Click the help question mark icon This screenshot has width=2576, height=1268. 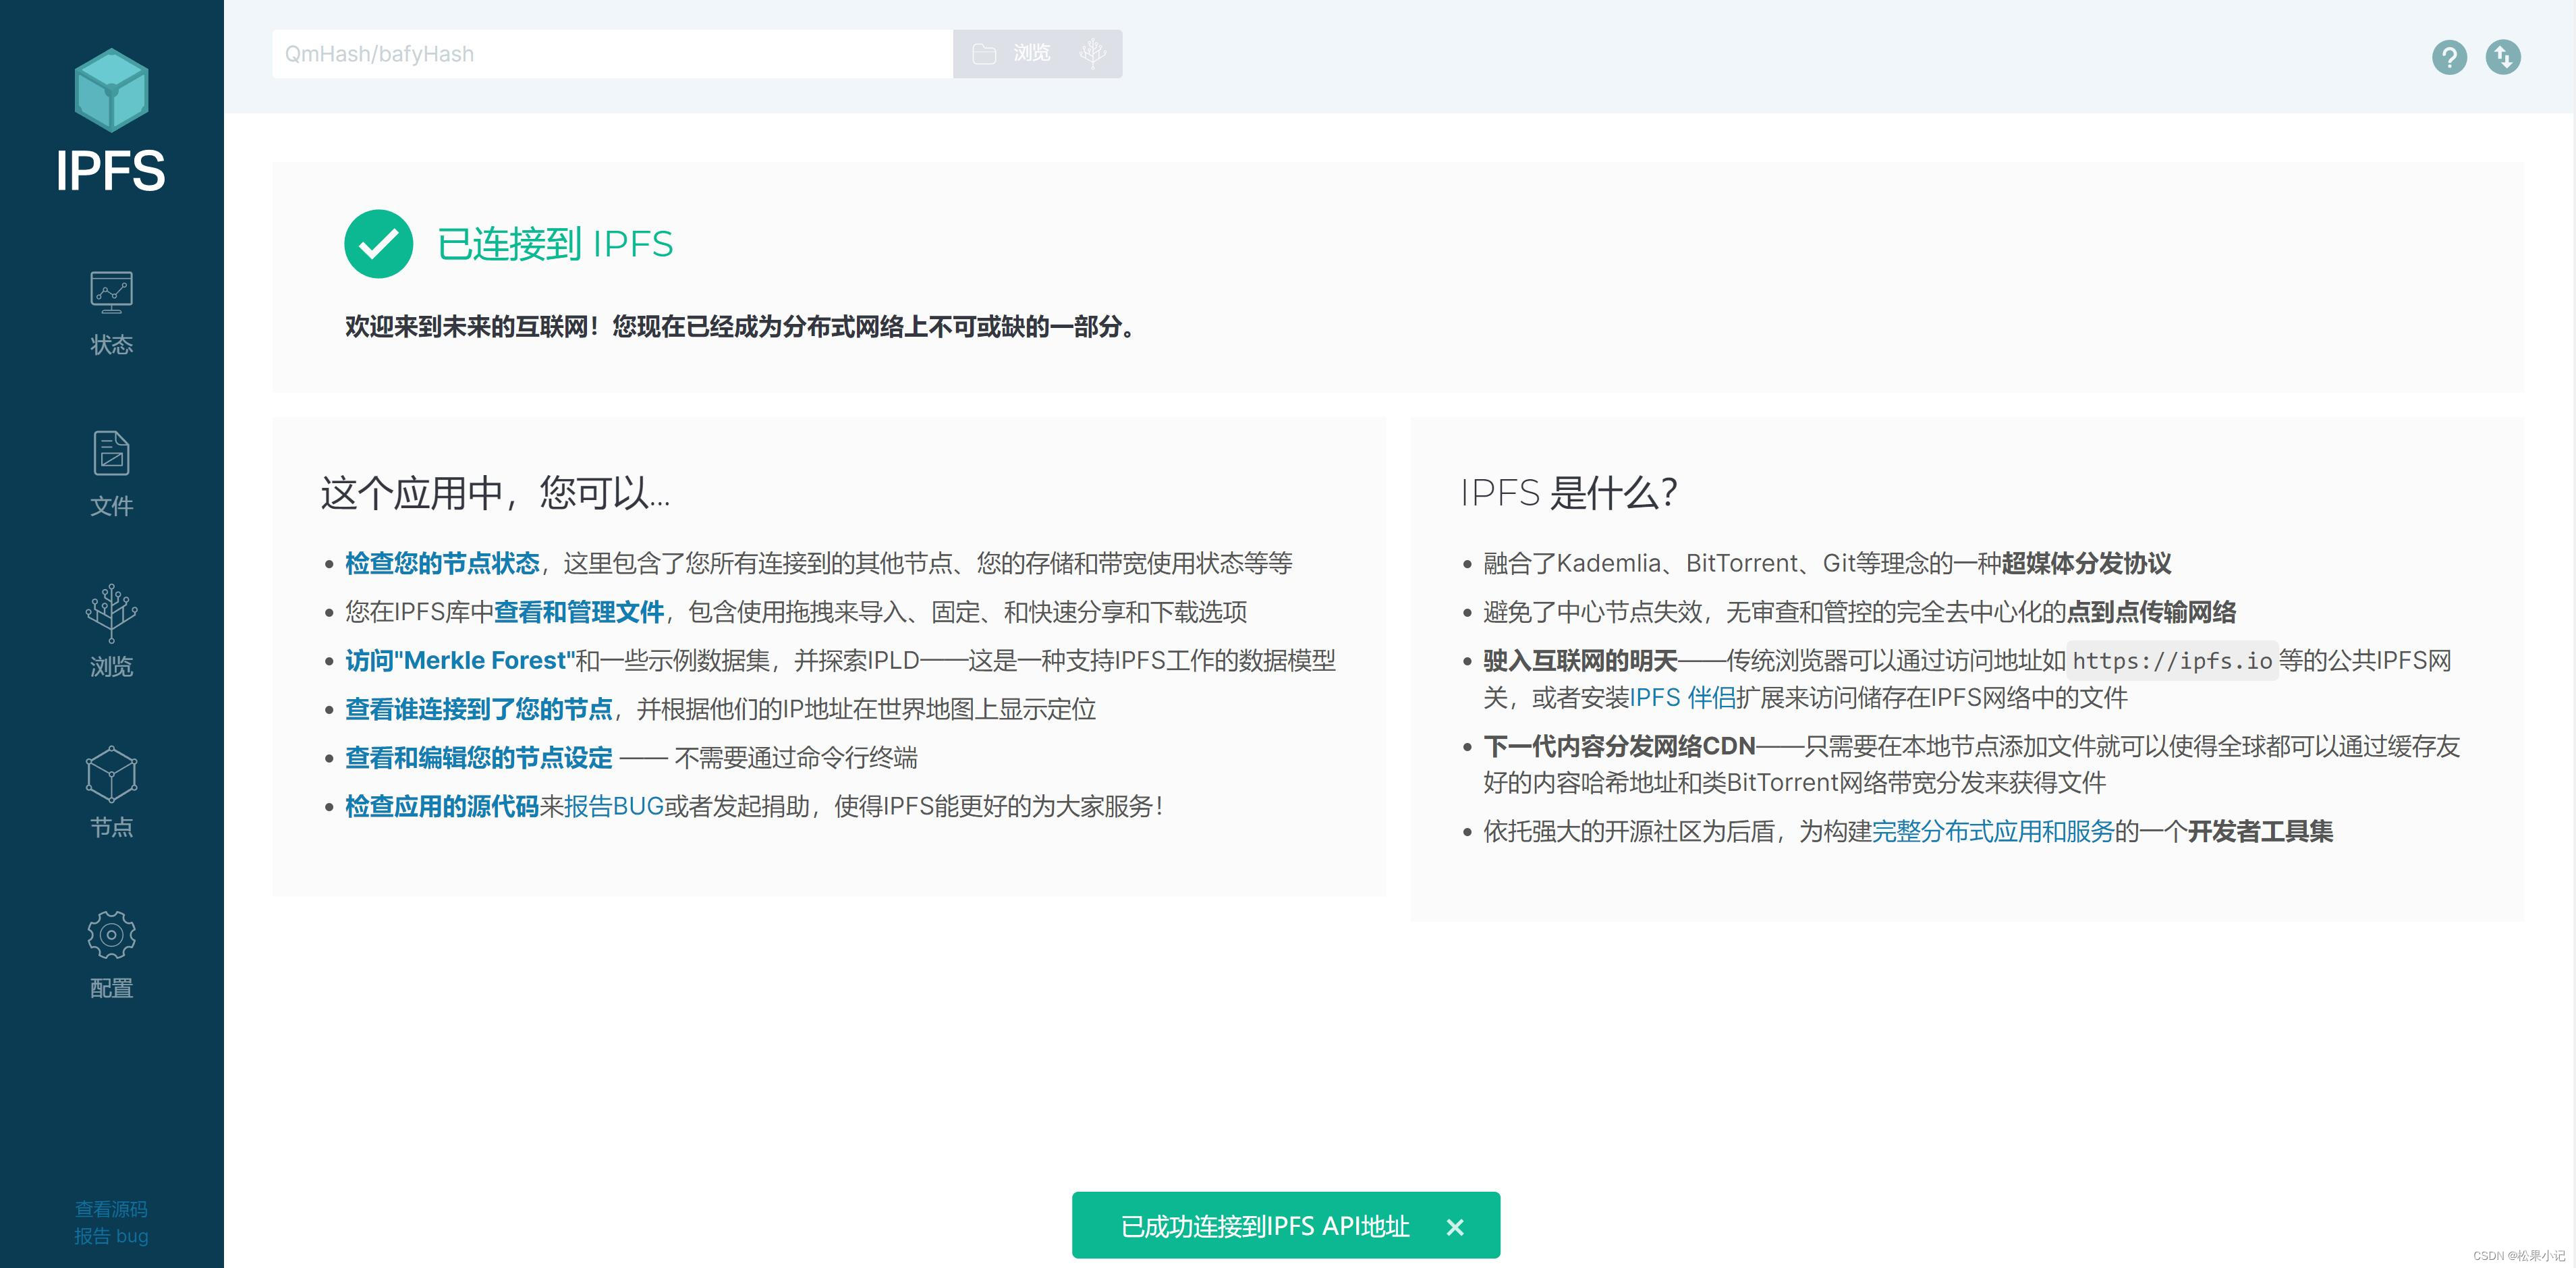pyautogui.click(x=2449, y=57)
